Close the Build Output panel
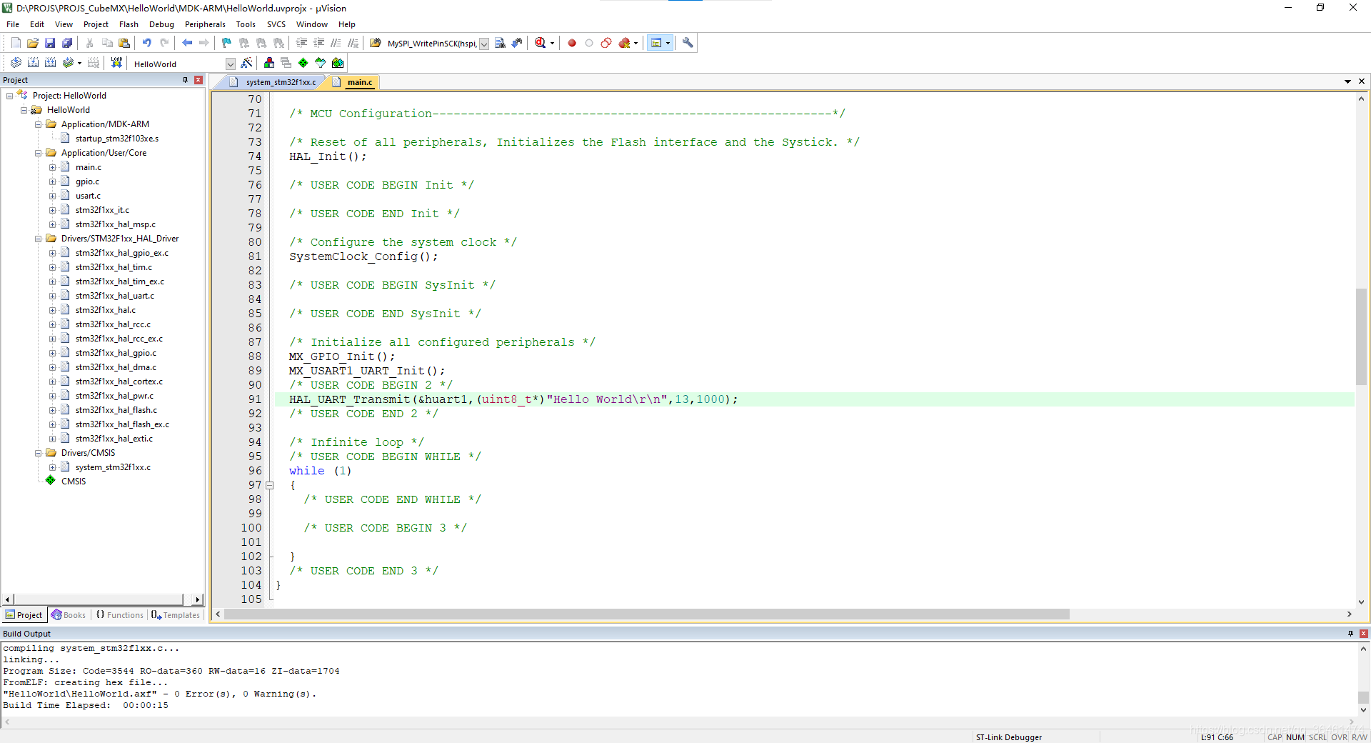 [1364, 634]
